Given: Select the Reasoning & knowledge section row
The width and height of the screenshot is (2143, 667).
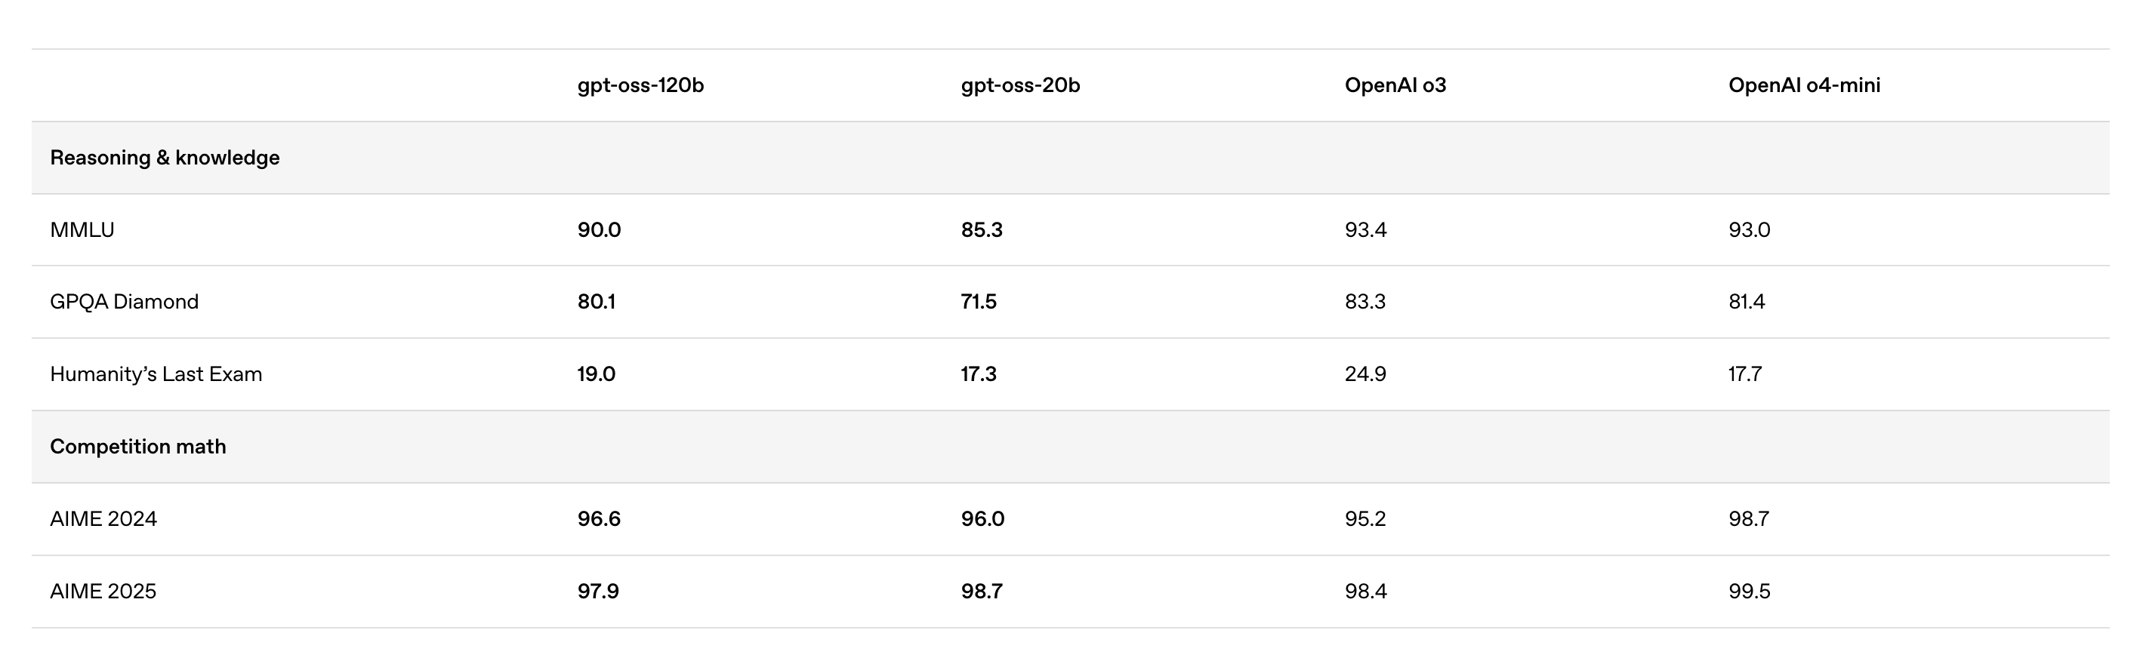Looking at the screenshot, I should pyautogui.click(x=165, y=158).
